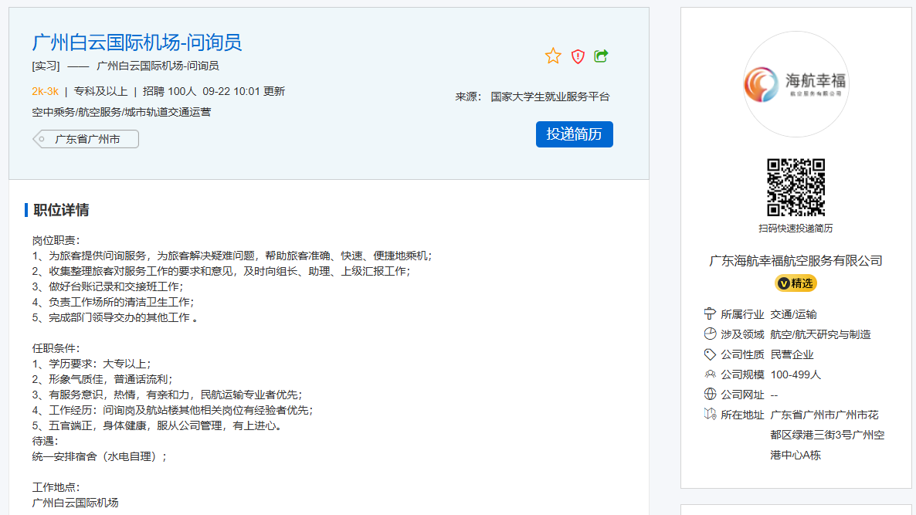Viewport: 916px width, 515px height.
Task: Click the 海航幸福 company logo
Action: coord(796,84)
